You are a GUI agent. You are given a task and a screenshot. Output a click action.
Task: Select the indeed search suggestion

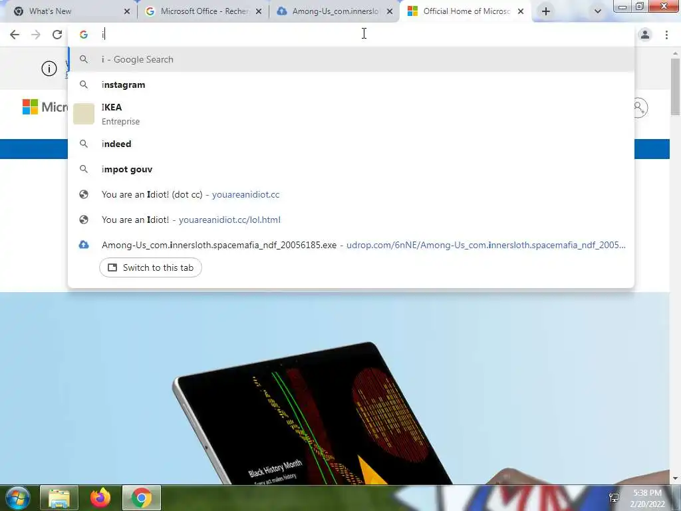click(351, 144)
